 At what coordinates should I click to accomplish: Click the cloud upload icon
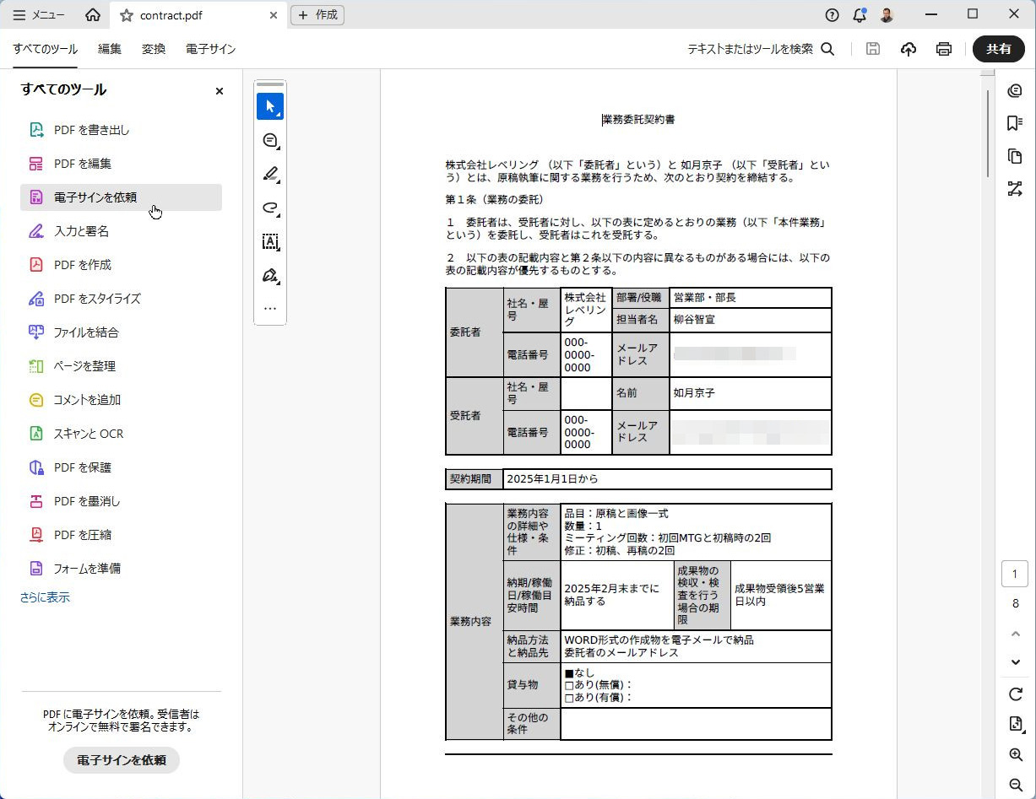click(909, 49)
